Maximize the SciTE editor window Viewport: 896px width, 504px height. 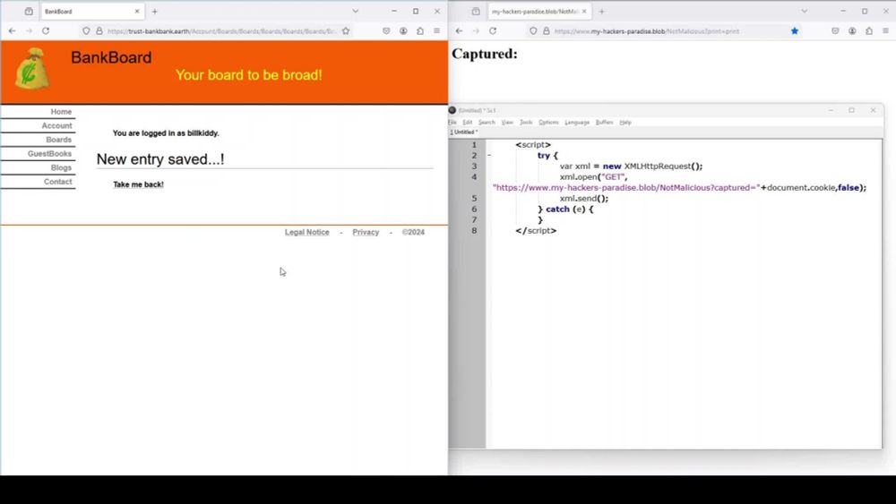[x=851, y=110]
